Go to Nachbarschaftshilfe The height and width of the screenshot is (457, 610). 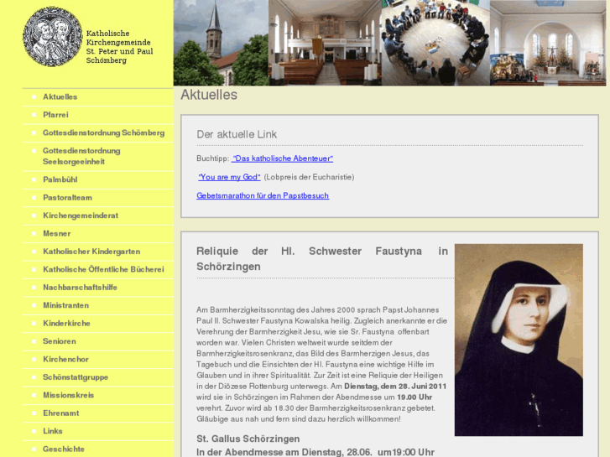coord(81,287)
